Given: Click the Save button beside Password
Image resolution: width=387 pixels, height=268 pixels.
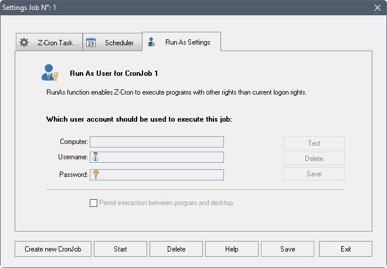Looking at the screenshot, I should point(314,174).
